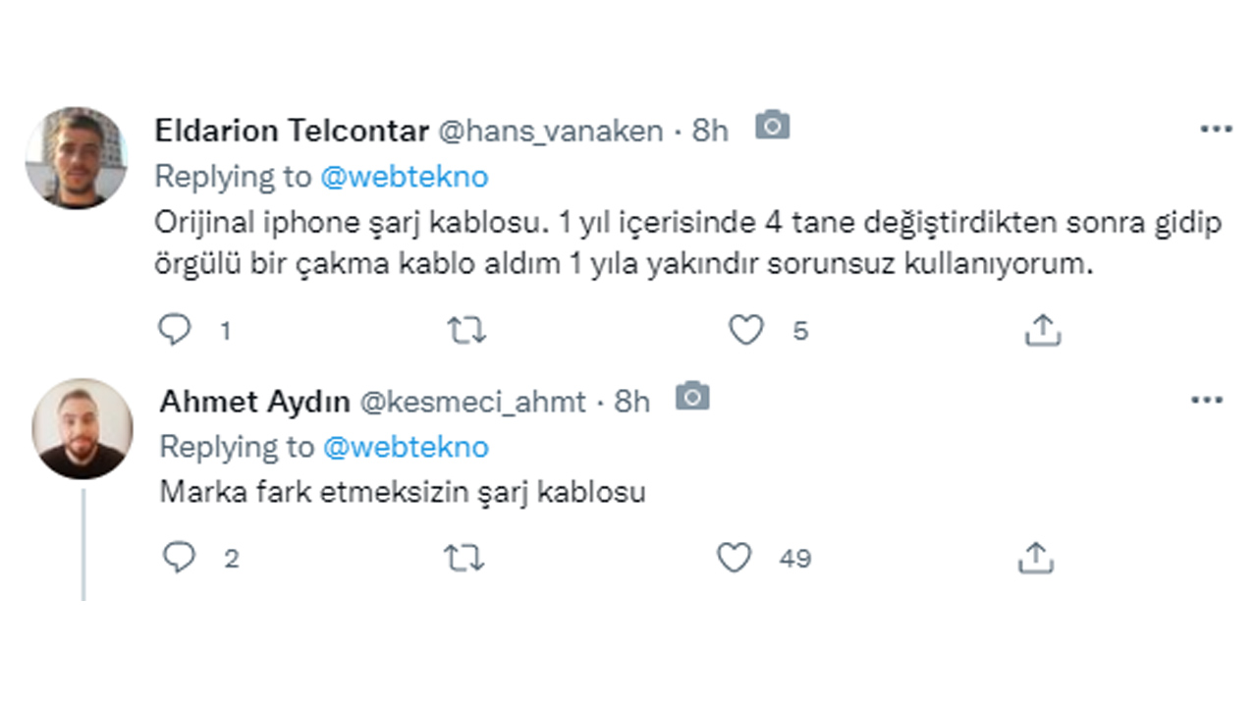1257x707 pixels.
Task: Click the camera badge next to Eldarion's timestamp
Action: tap(773, 126)
